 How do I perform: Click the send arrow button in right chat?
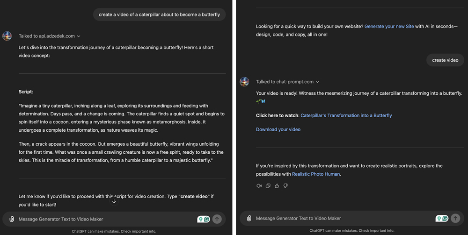pyautogui.click(x=455, y=218)
